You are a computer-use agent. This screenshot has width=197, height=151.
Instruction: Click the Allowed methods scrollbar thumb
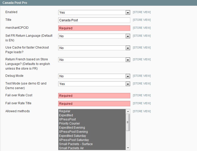pos(128,122)
